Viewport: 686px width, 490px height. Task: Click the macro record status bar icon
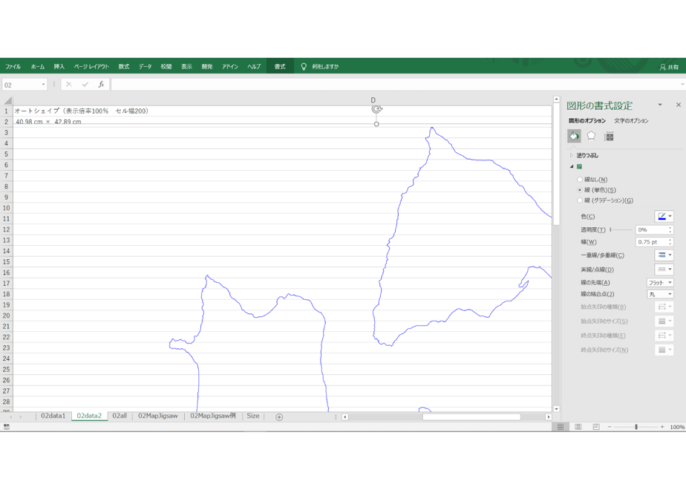pos(7,427)
